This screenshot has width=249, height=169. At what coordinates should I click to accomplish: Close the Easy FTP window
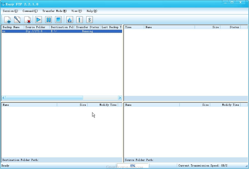click(241, 2)
